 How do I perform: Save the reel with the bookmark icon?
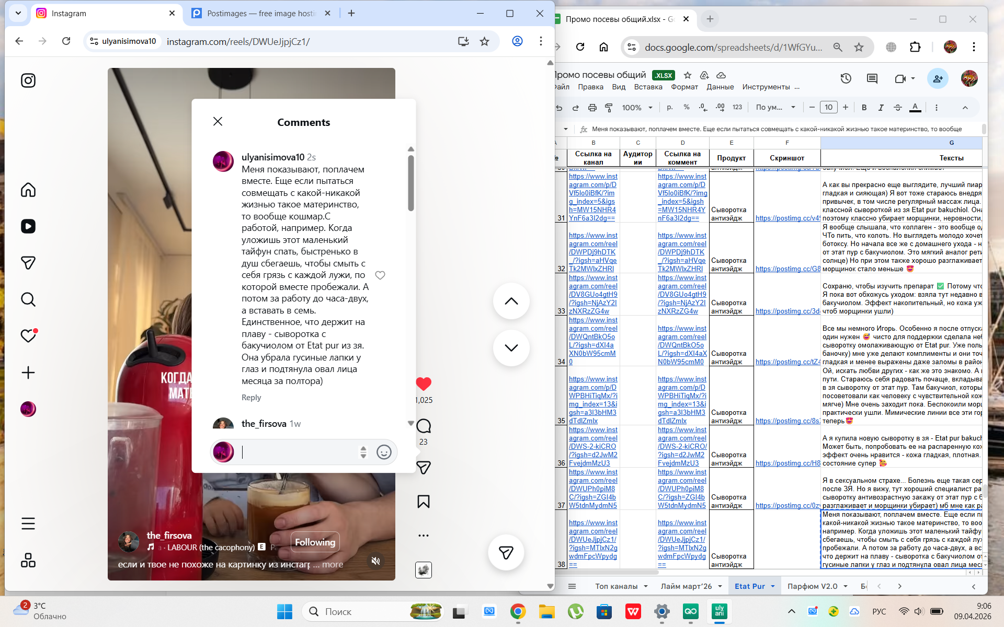coord(423,502)
